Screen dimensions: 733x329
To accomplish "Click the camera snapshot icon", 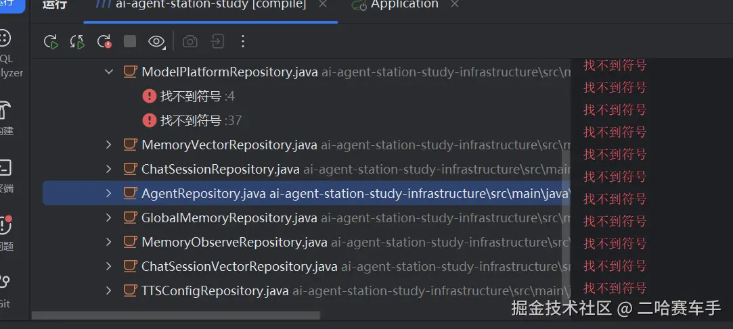I will (190, 41).
